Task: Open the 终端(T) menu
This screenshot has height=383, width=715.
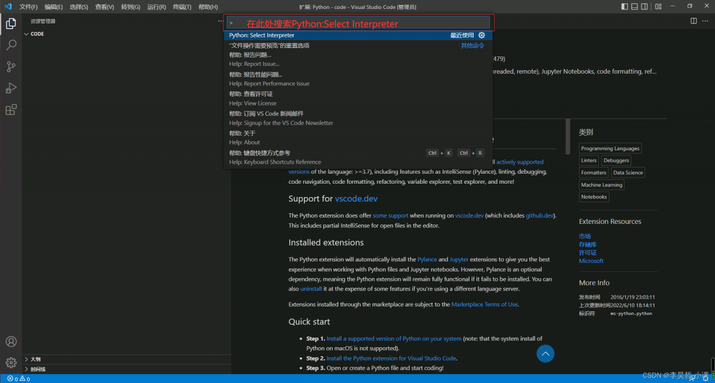Action: [182, 7]
